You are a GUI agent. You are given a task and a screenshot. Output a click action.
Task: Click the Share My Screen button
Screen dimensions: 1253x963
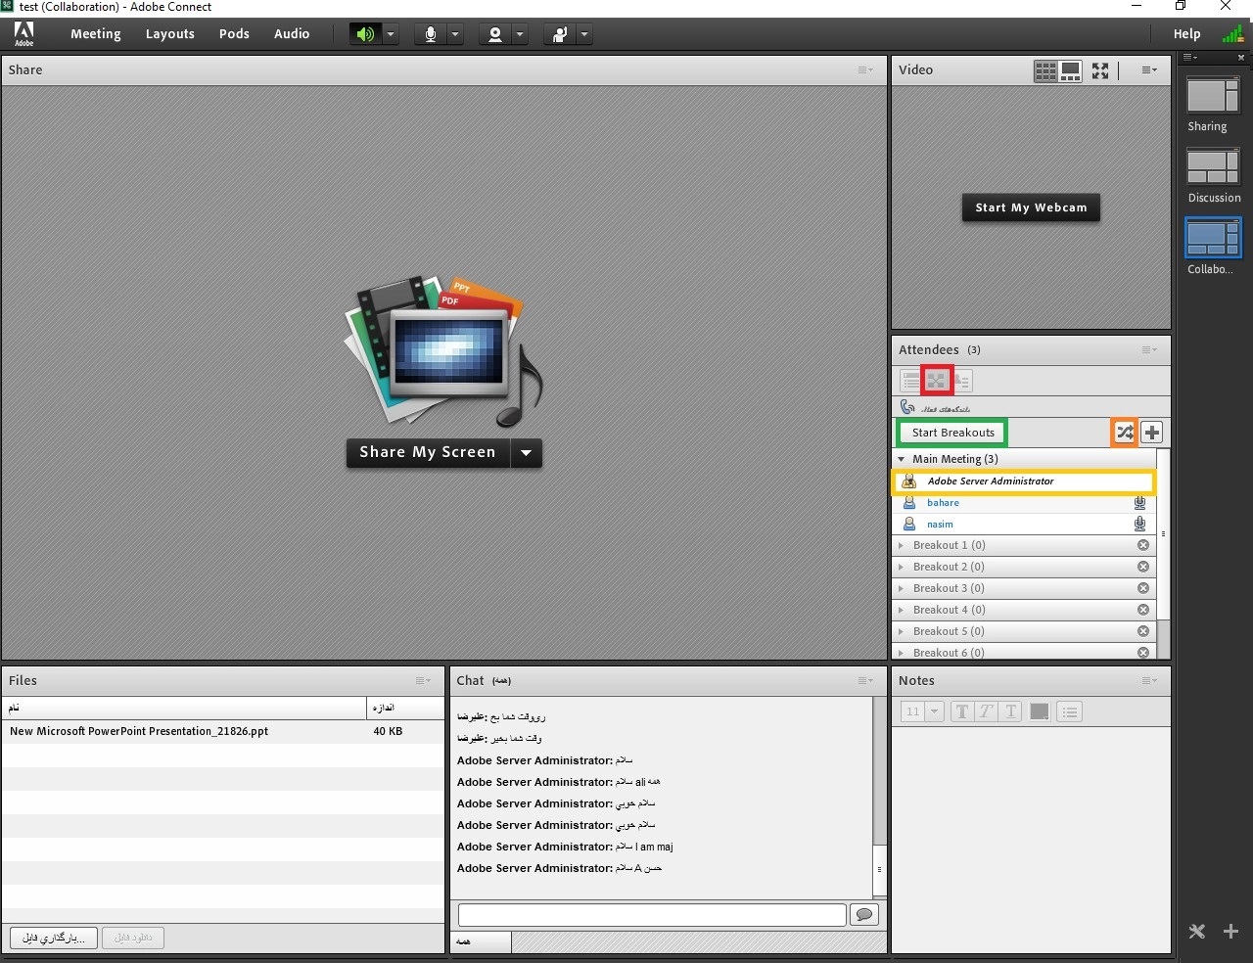tap(428, 452)
